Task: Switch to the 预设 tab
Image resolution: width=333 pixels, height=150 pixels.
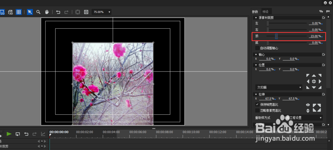Action: click(x=265, y=12)
